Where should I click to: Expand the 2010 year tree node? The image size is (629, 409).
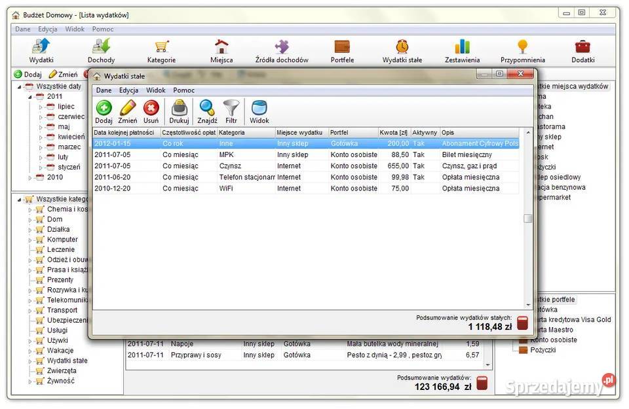(29, 177)
